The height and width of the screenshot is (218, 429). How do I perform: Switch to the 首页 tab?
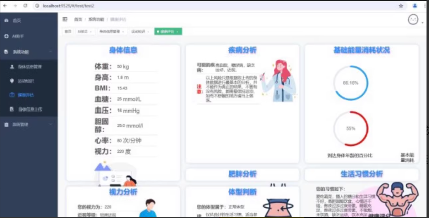click(x=67, y=32)
